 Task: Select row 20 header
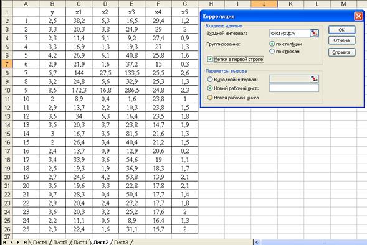click(7, 177)
